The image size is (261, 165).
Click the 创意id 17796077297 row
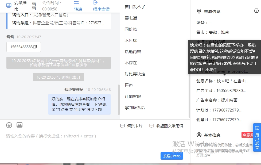click(219, 120)
